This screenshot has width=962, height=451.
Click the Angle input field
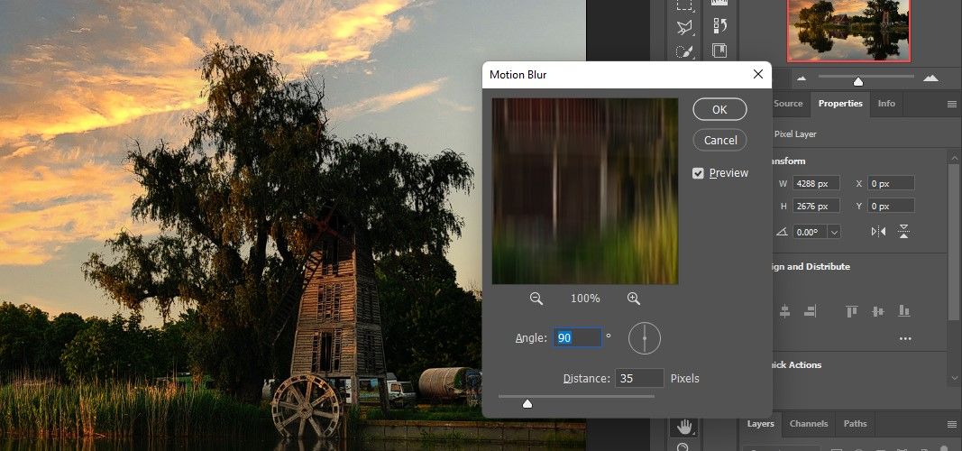click(577, 337)
